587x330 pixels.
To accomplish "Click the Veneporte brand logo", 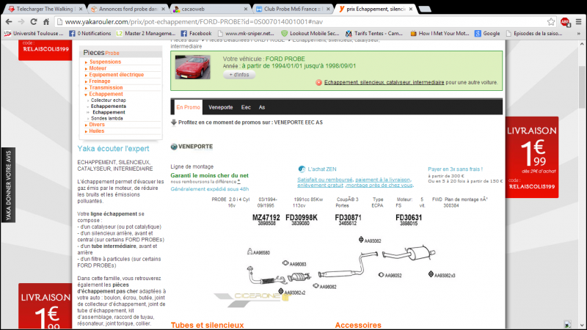I will point(192,147).
